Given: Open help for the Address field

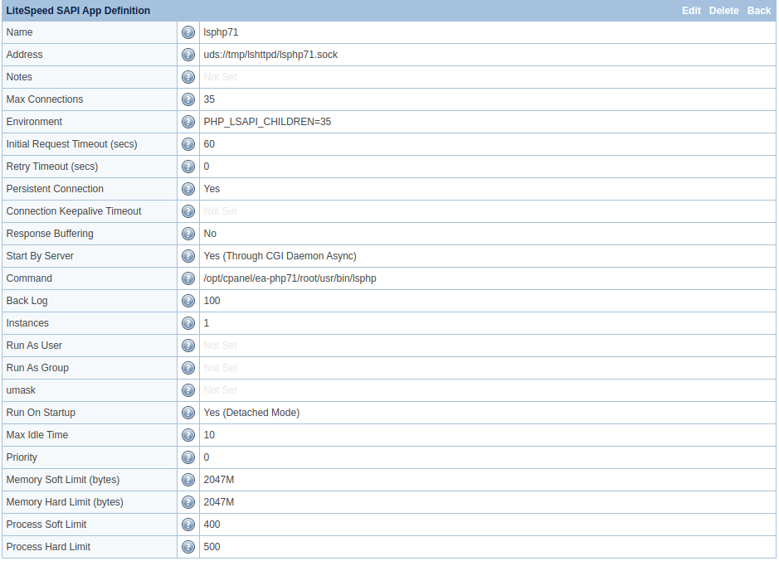Looking at the screenshot, I should tap(188, 55).
